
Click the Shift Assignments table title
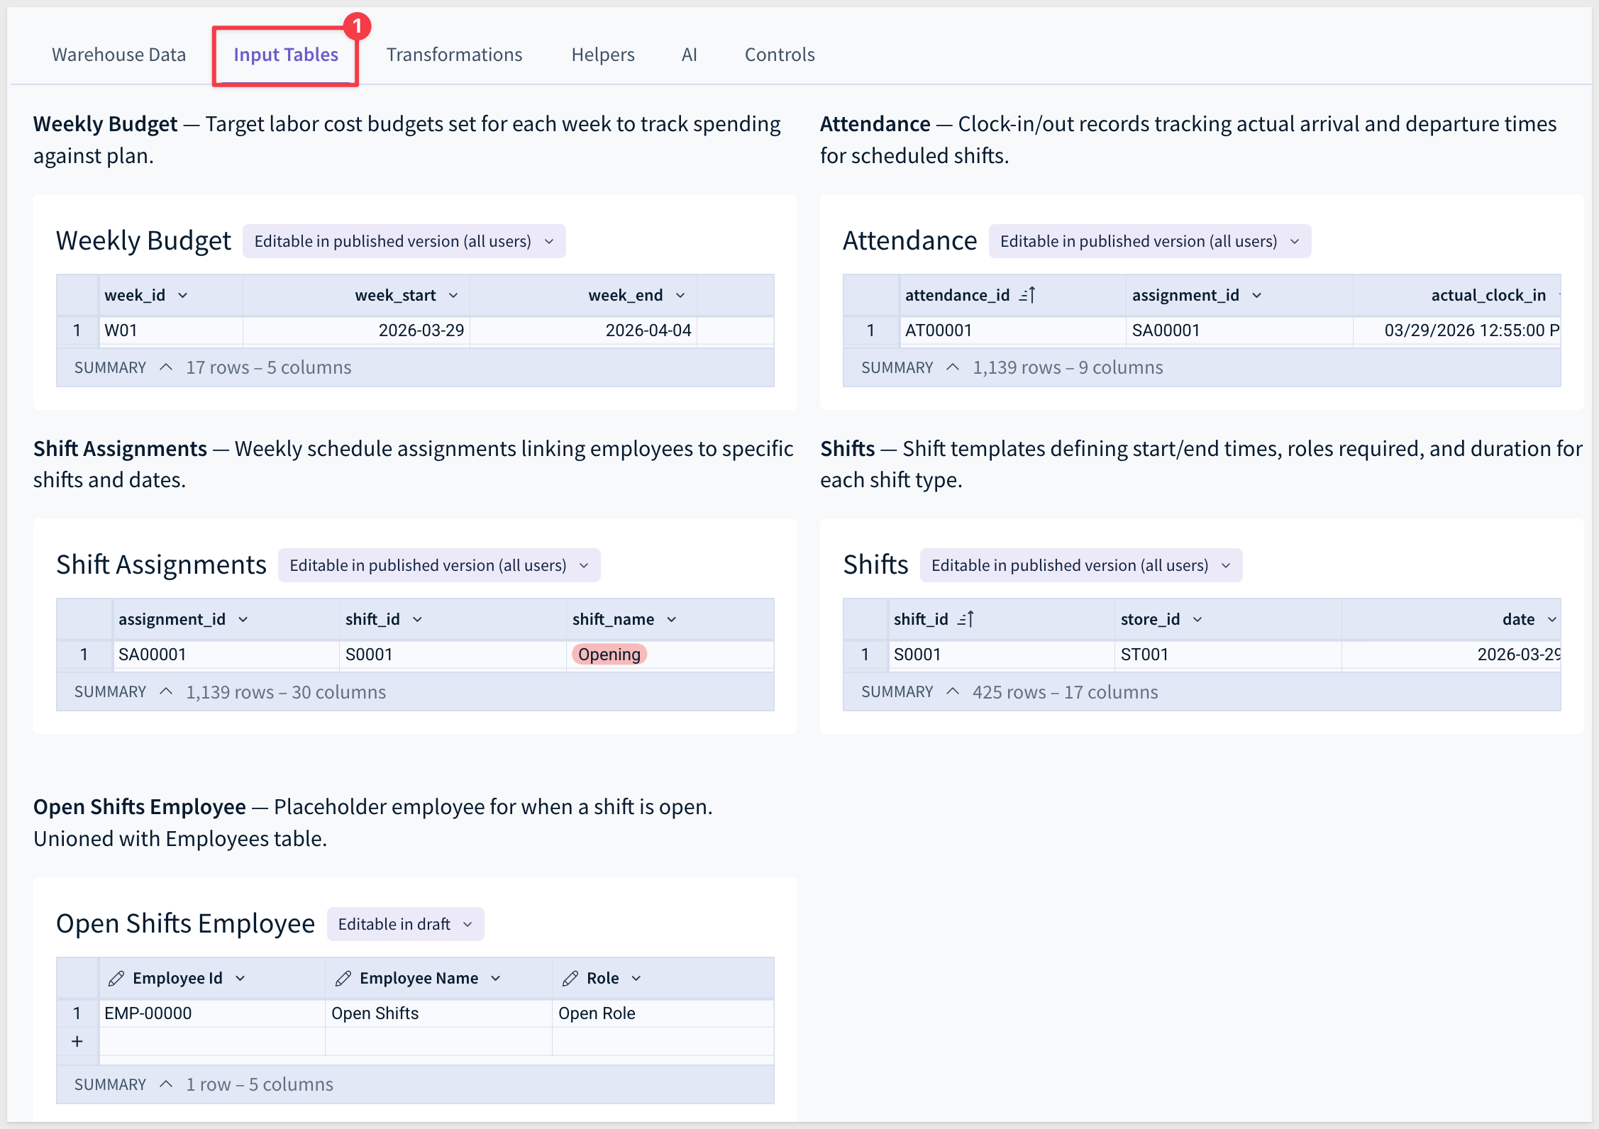point(161,565)
